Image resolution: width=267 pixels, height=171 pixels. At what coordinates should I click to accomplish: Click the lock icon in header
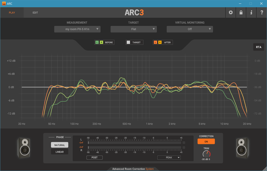[241, 13]
